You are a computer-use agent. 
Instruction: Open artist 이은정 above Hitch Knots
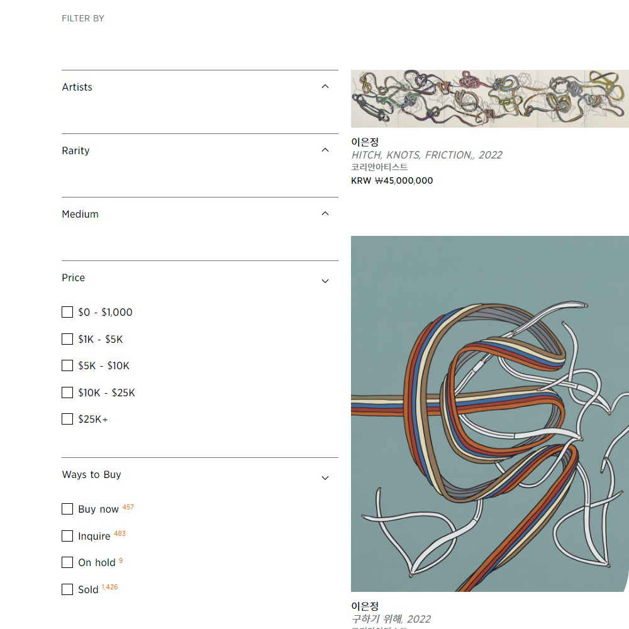(365, 142)
